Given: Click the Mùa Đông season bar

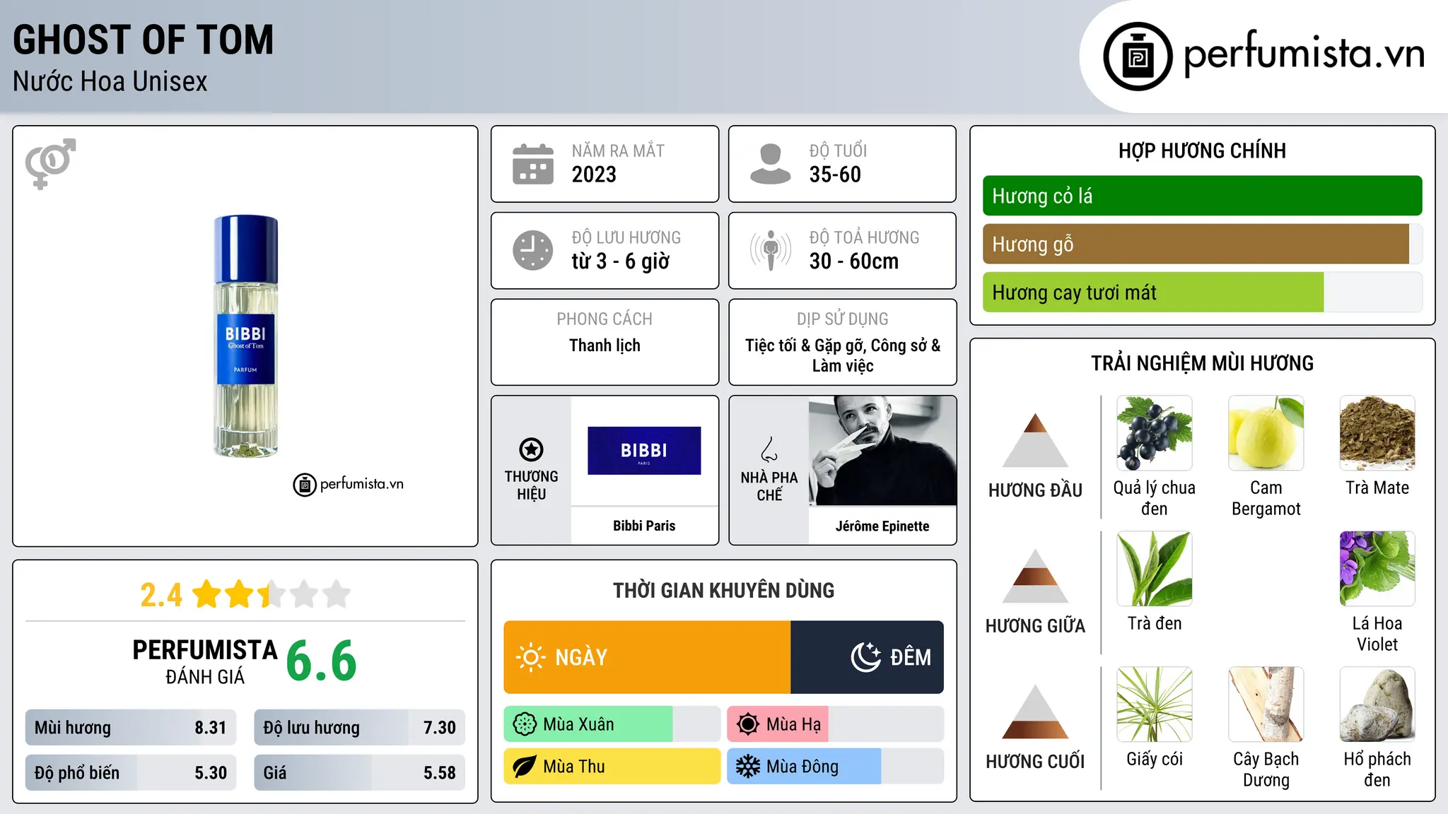Looking at the screenshot, I should [835, 767].
